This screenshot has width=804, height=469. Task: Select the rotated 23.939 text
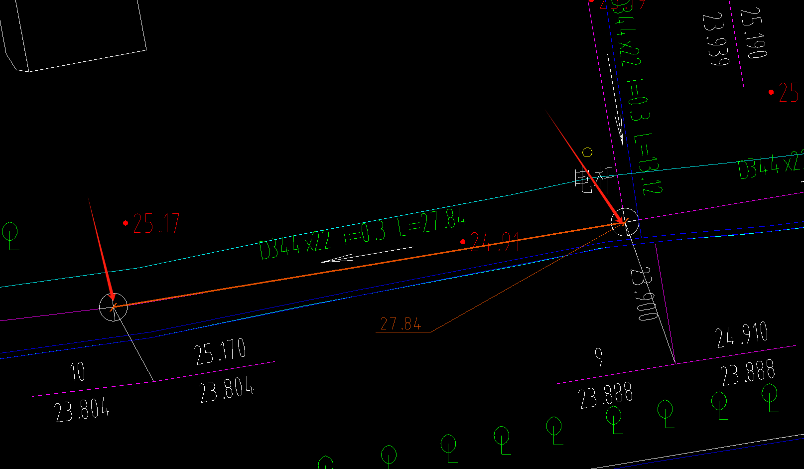pyautogui.click(x=715, y=40)
